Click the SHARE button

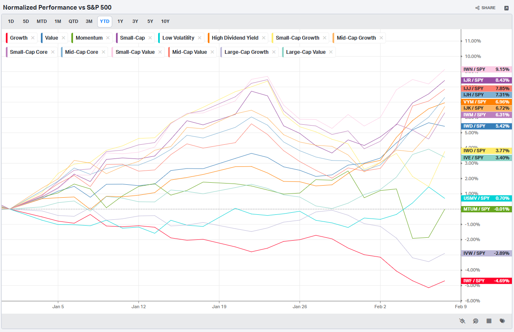coord(486,8)
